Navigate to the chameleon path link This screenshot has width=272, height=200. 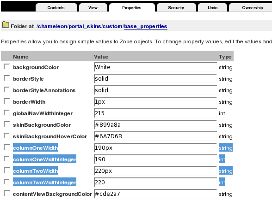tap(53, 26)
